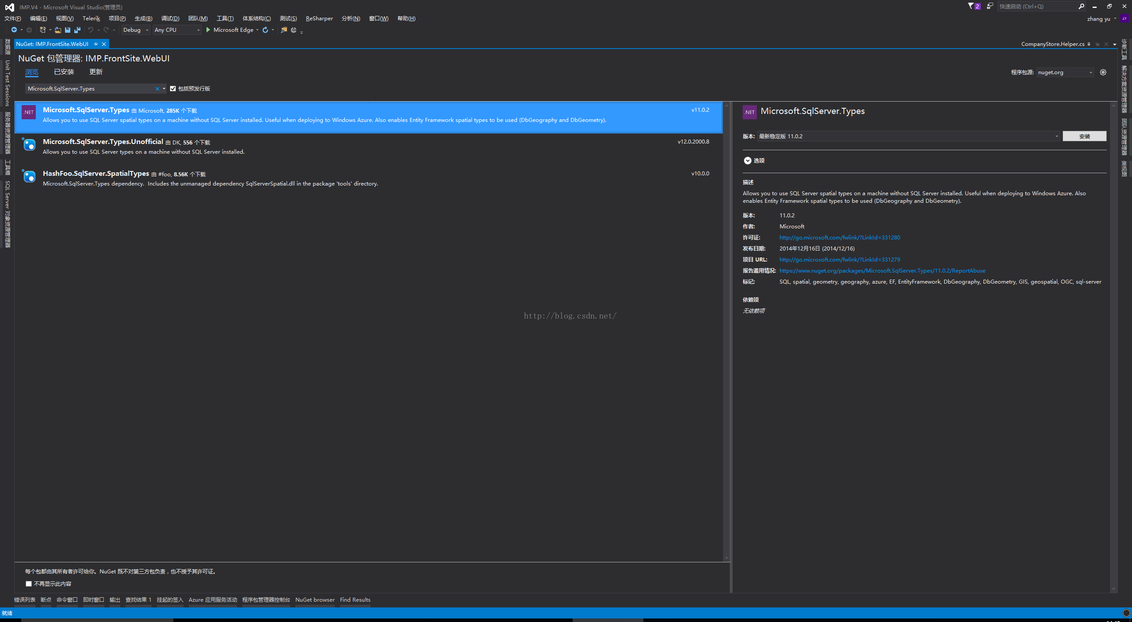Open the Unit Test Sessions side tab
Image resolution: width=1132 pixels, height=622 pixels.
[x=8, y=83]
